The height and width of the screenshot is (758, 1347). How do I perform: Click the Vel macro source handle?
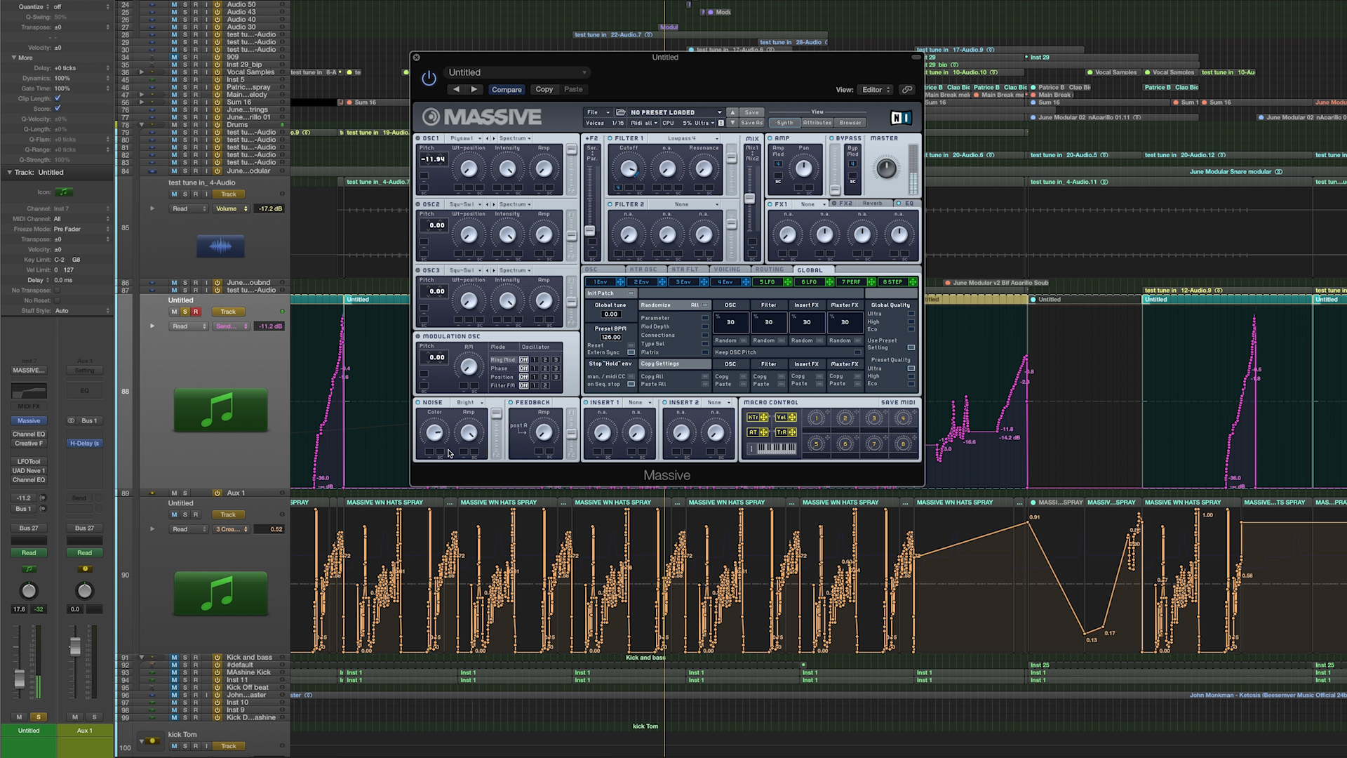(x=792, y=417)
